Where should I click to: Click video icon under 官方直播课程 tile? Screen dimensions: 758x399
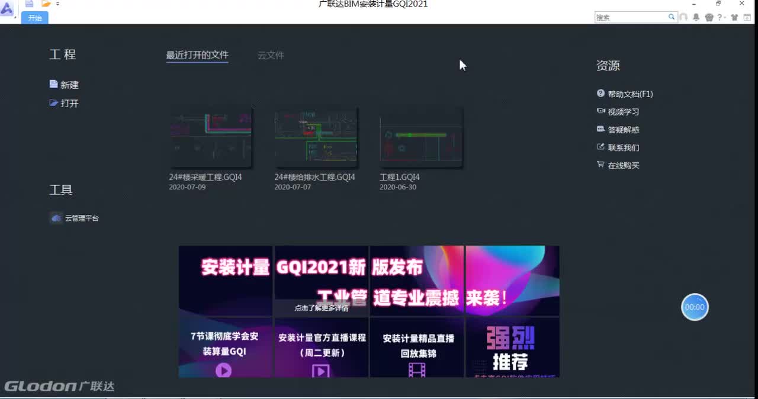click(x=320, y=371)
